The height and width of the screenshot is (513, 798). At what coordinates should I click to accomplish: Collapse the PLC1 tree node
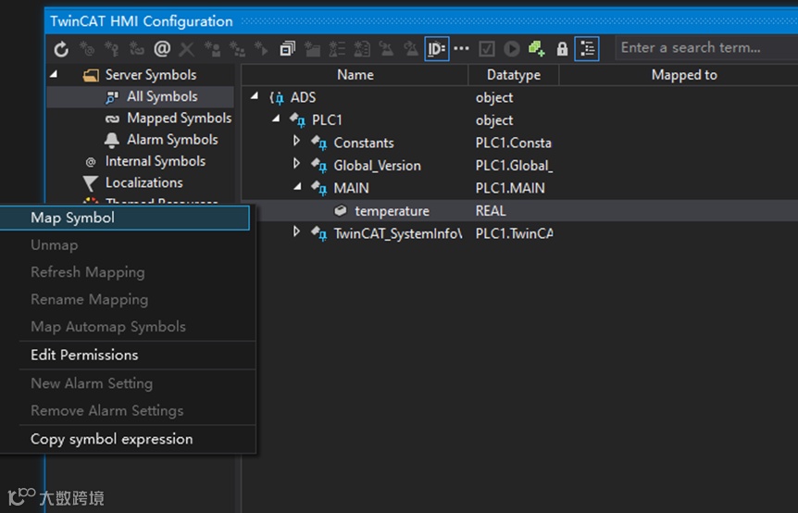tap(277, 119)
